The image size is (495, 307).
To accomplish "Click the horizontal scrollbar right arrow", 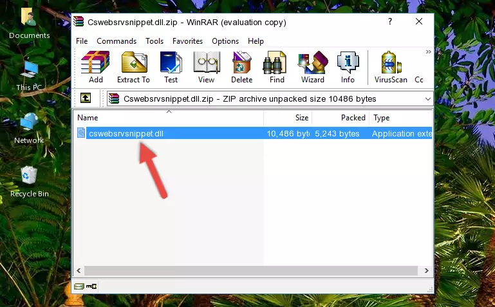I will (427, 270).
